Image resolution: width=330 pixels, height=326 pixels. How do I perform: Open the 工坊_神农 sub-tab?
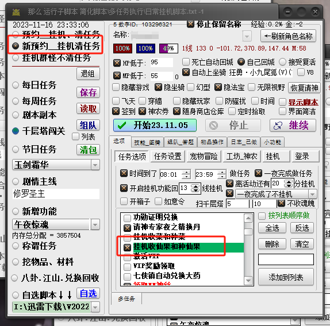[241, 157]
